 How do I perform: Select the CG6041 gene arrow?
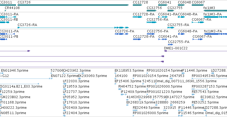(x=163, y=5)
